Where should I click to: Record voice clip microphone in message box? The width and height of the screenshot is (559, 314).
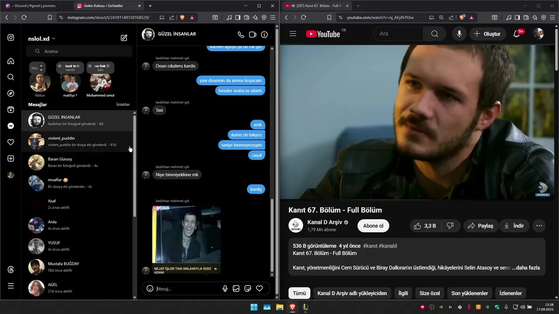click(225, 288)
